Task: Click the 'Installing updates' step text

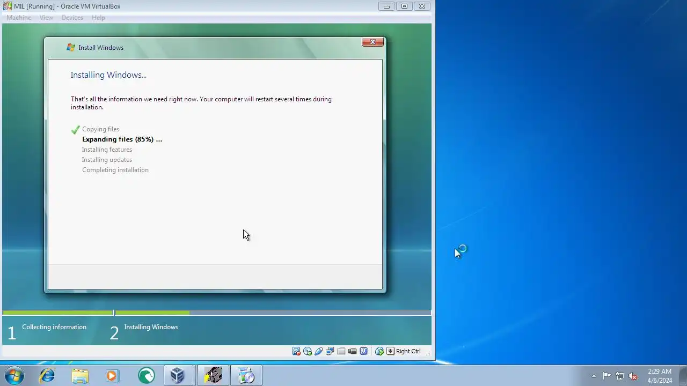Action: (x=107, y=160)
